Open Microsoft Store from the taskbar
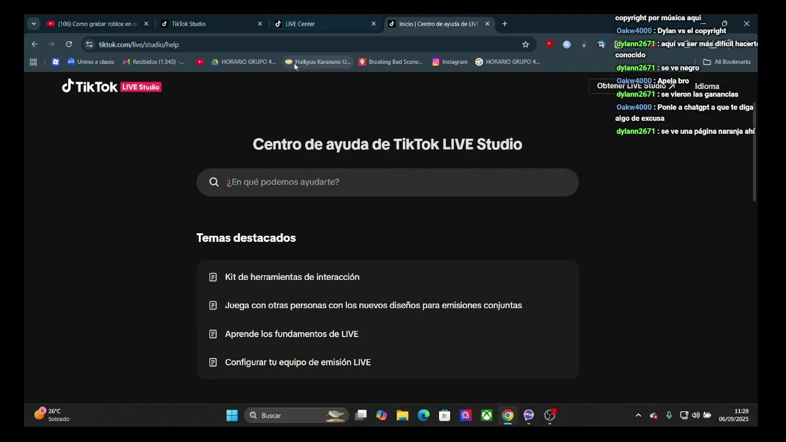This screenshot has height=442, width=786. pos(445,416)
